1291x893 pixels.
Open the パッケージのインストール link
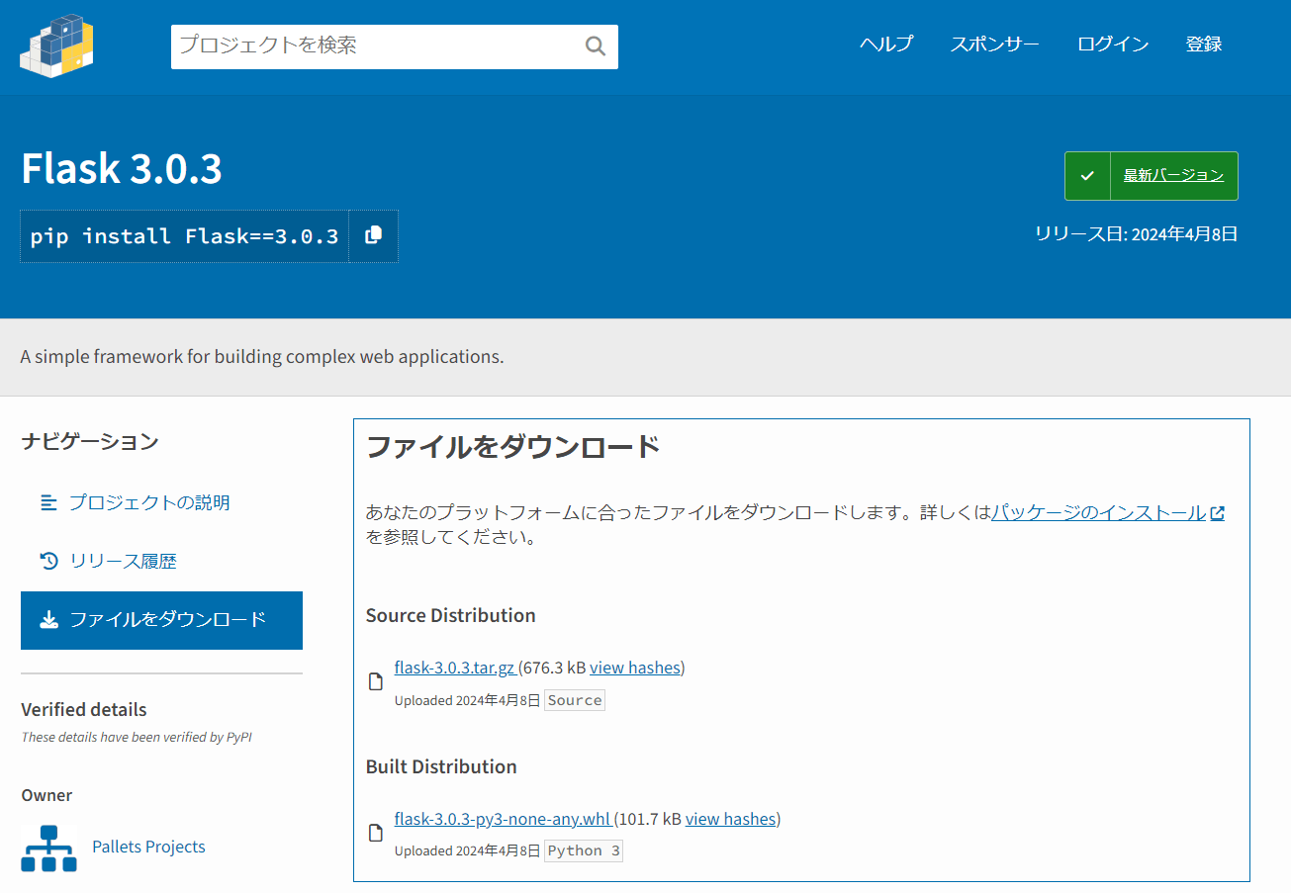tap(1098, 513)
